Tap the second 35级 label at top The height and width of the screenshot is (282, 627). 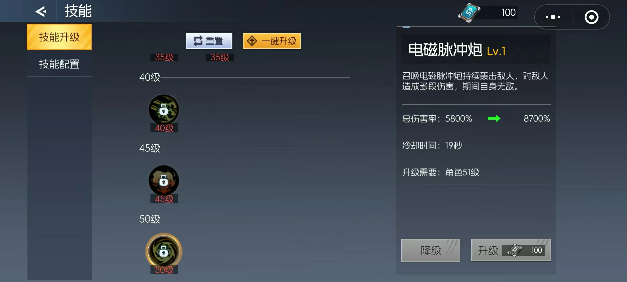tap(220, 57)
